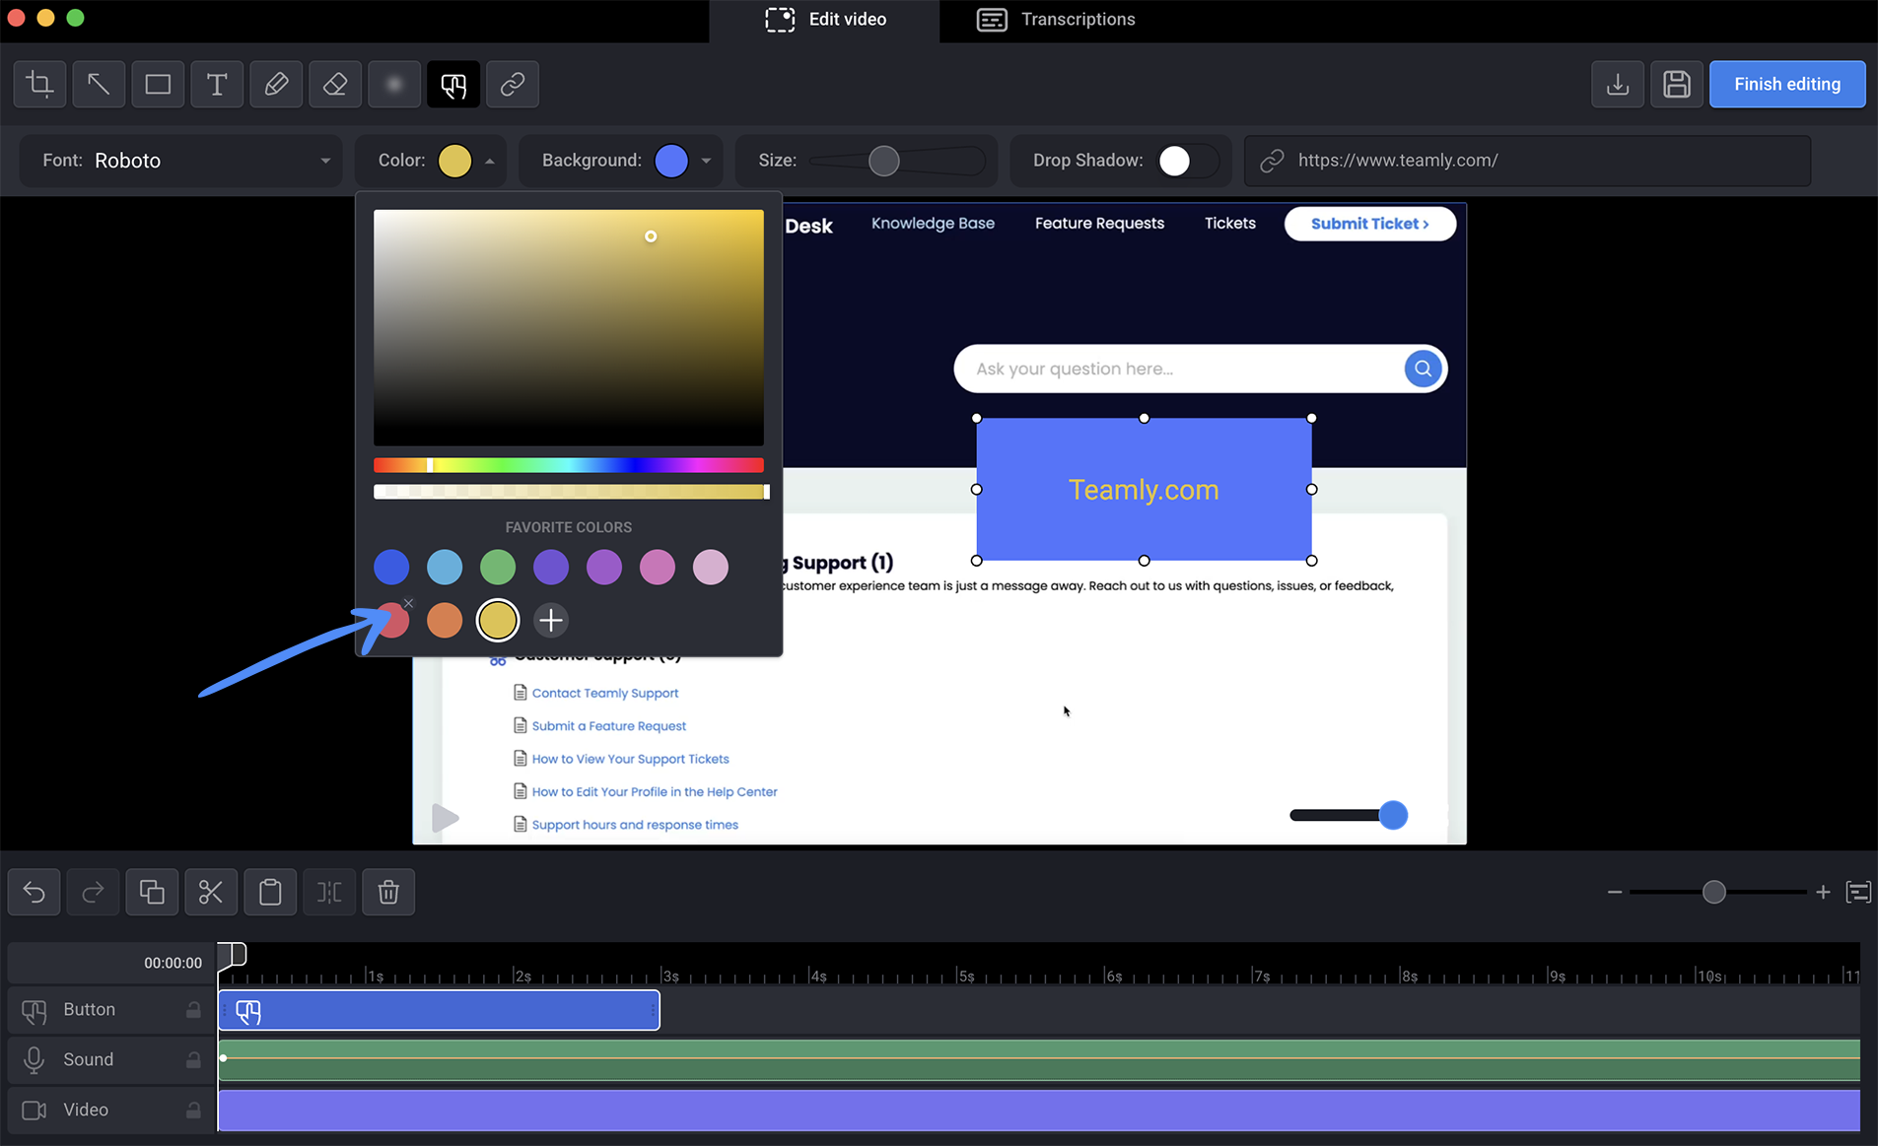Switch to the Transcriptions tab

[1056, 20]
